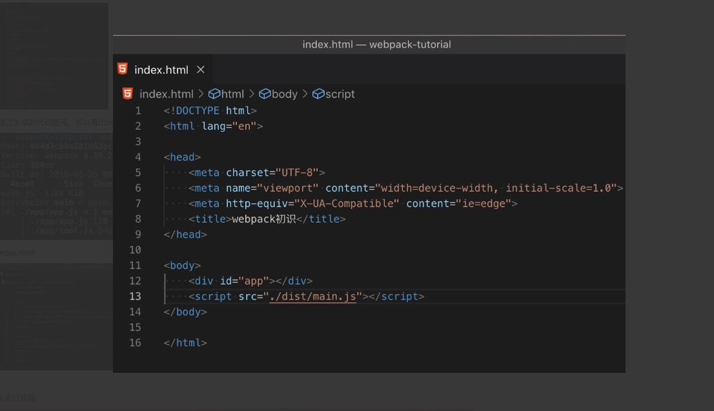Click the body element breadcrumb
Viewport: 714px width, 411px height.
tap(285, 94)
